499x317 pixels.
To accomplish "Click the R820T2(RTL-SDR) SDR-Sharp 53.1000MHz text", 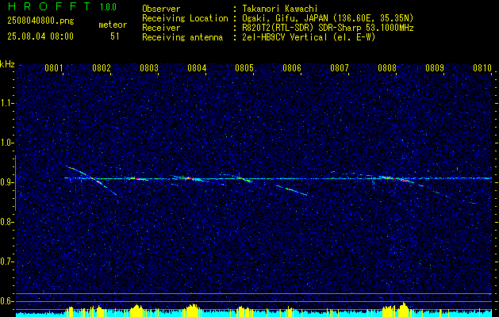I will click(x=328, y=28).
